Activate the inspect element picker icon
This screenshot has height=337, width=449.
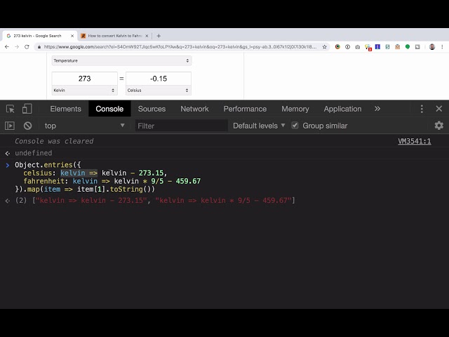point(11,109)
